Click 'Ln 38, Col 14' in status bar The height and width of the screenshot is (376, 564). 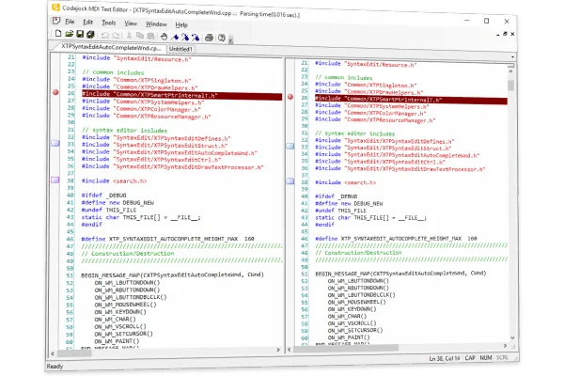tap(445, 358)
